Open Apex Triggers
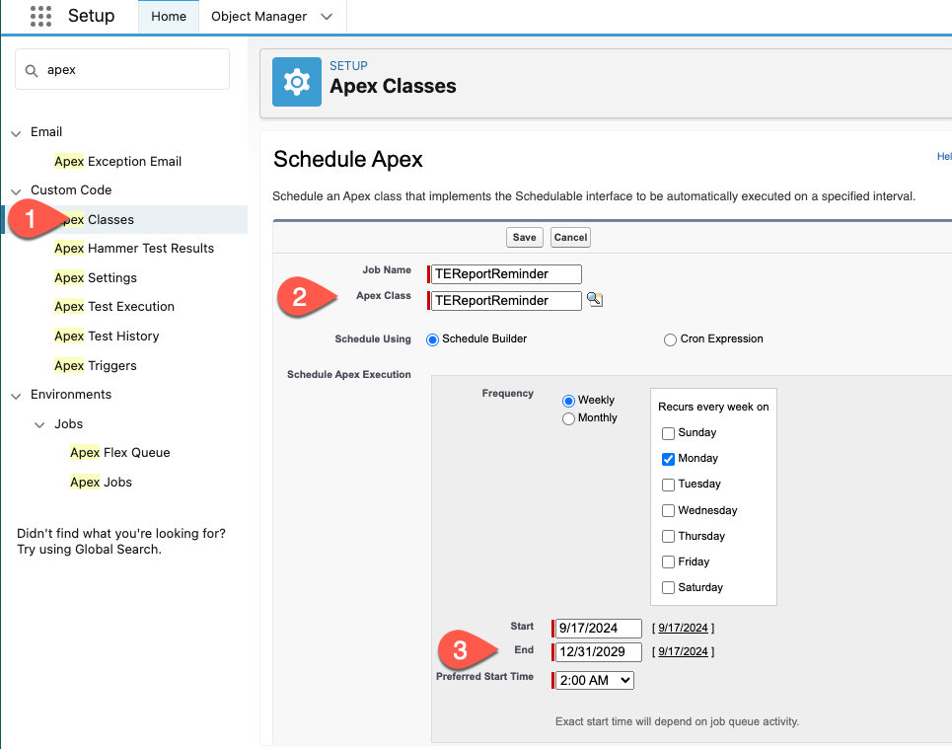Image resolution: width=952 pixels, height=749 pixels. (96, 366)
